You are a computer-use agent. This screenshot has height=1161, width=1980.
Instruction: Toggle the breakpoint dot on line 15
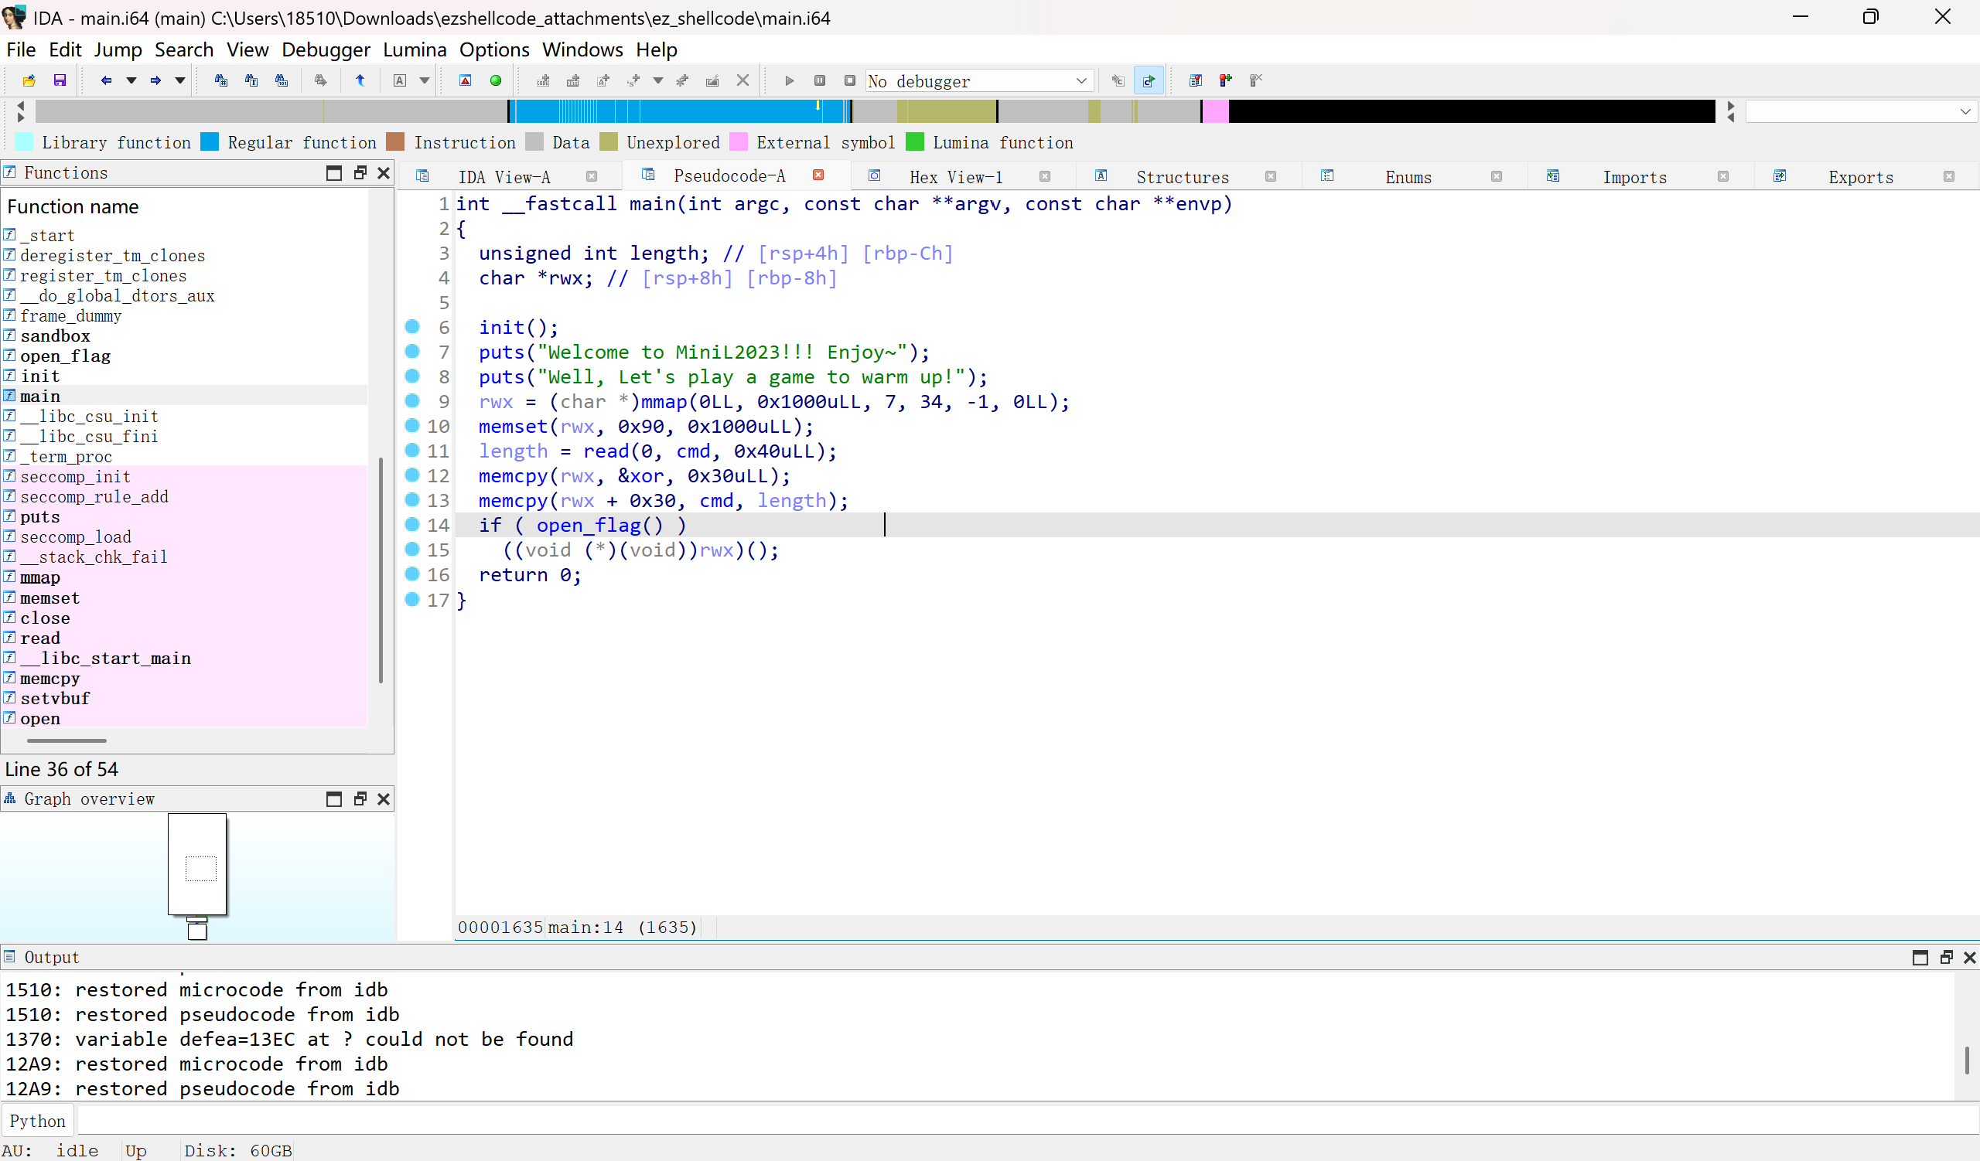(x=412, y=550)
